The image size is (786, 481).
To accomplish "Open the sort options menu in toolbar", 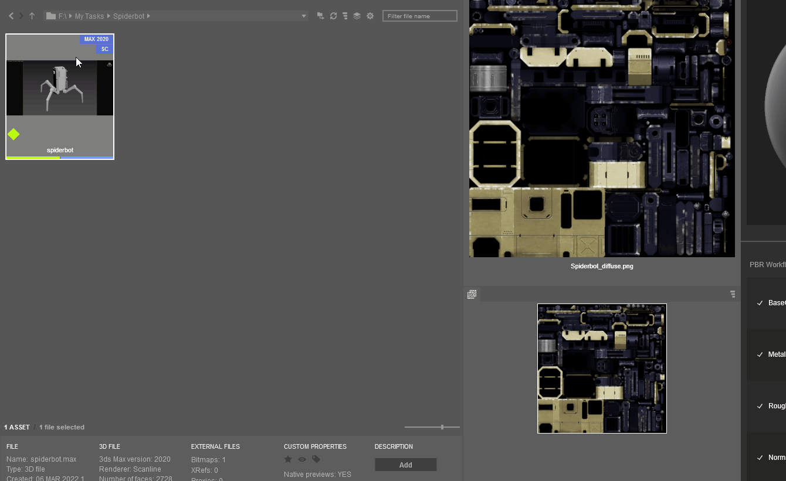I will pos(345,16).
